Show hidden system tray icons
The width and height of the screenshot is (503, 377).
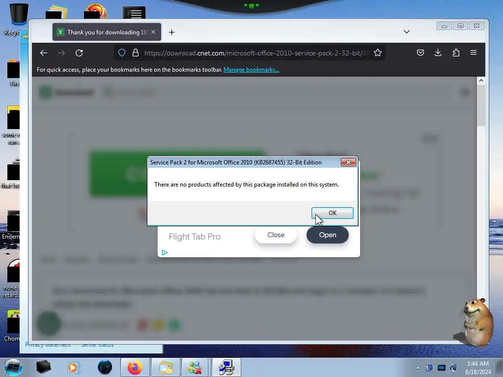tap(418, 368)
